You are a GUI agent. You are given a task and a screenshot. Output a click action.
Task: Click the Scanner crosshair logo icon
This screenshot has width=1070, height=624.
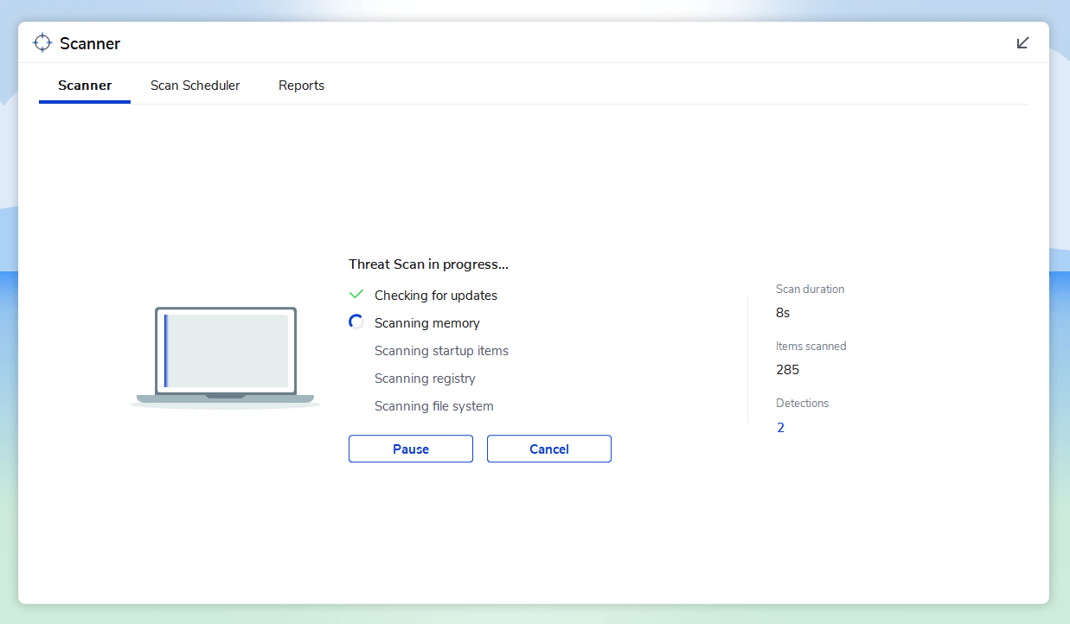(x=42, y=43)
